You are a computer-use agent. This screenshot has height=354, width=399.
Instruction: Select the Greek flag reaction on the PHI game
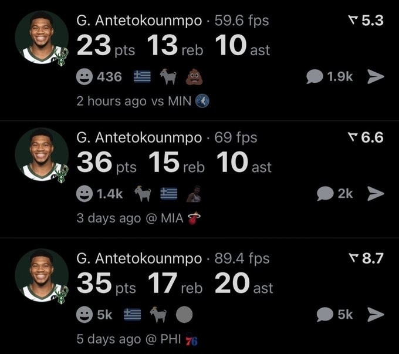[x=133, y=315]
